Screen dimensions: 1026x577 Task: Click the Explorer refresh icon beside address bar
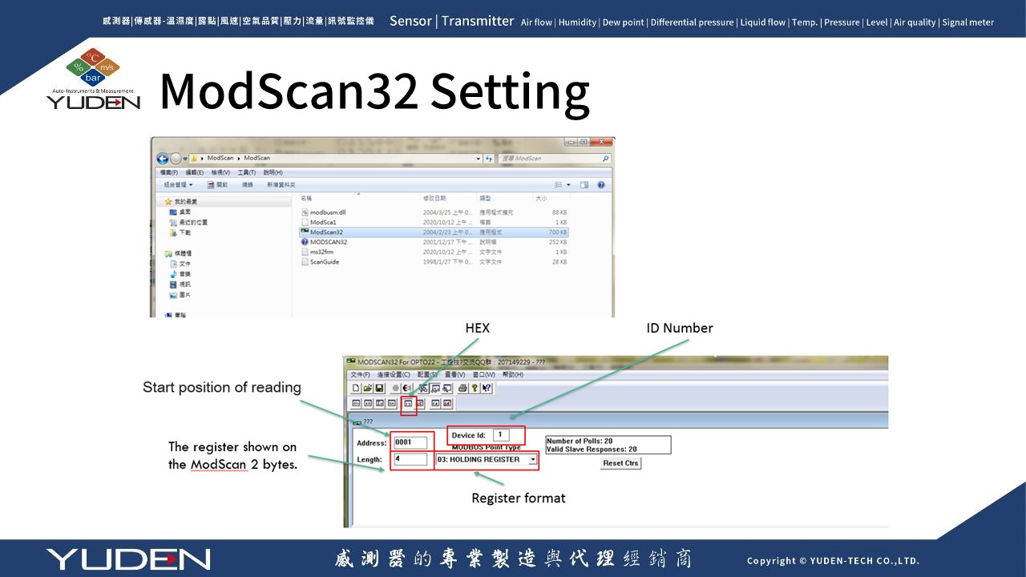(x=489, y=159)
